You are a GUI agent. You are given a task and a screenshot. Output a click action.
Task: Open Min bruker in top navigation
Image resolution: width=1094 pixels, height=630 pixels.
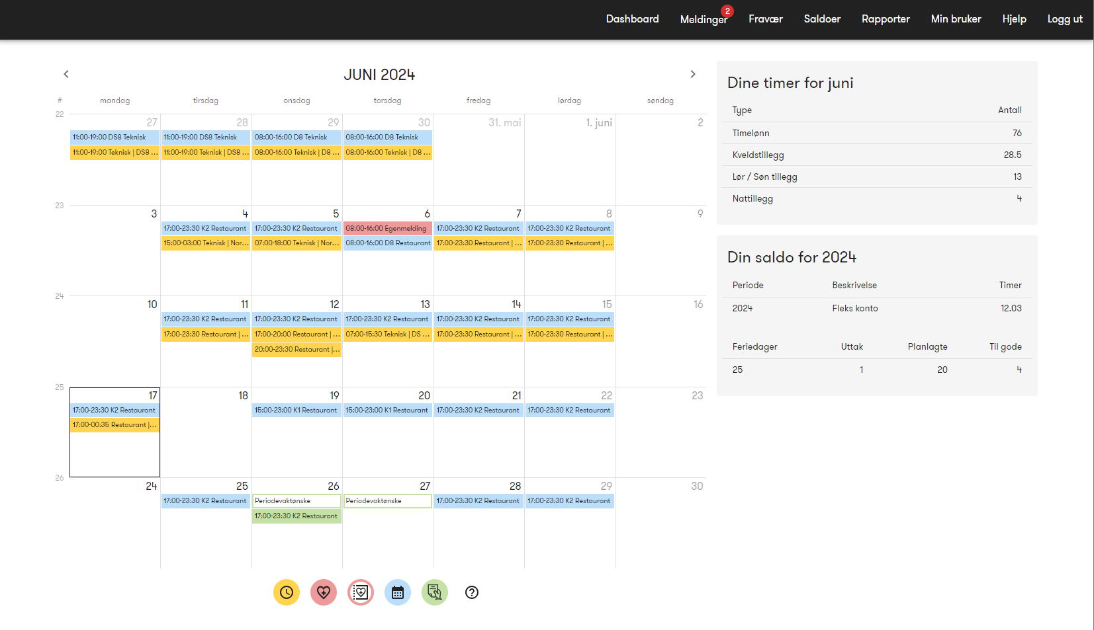pos(956,19)
